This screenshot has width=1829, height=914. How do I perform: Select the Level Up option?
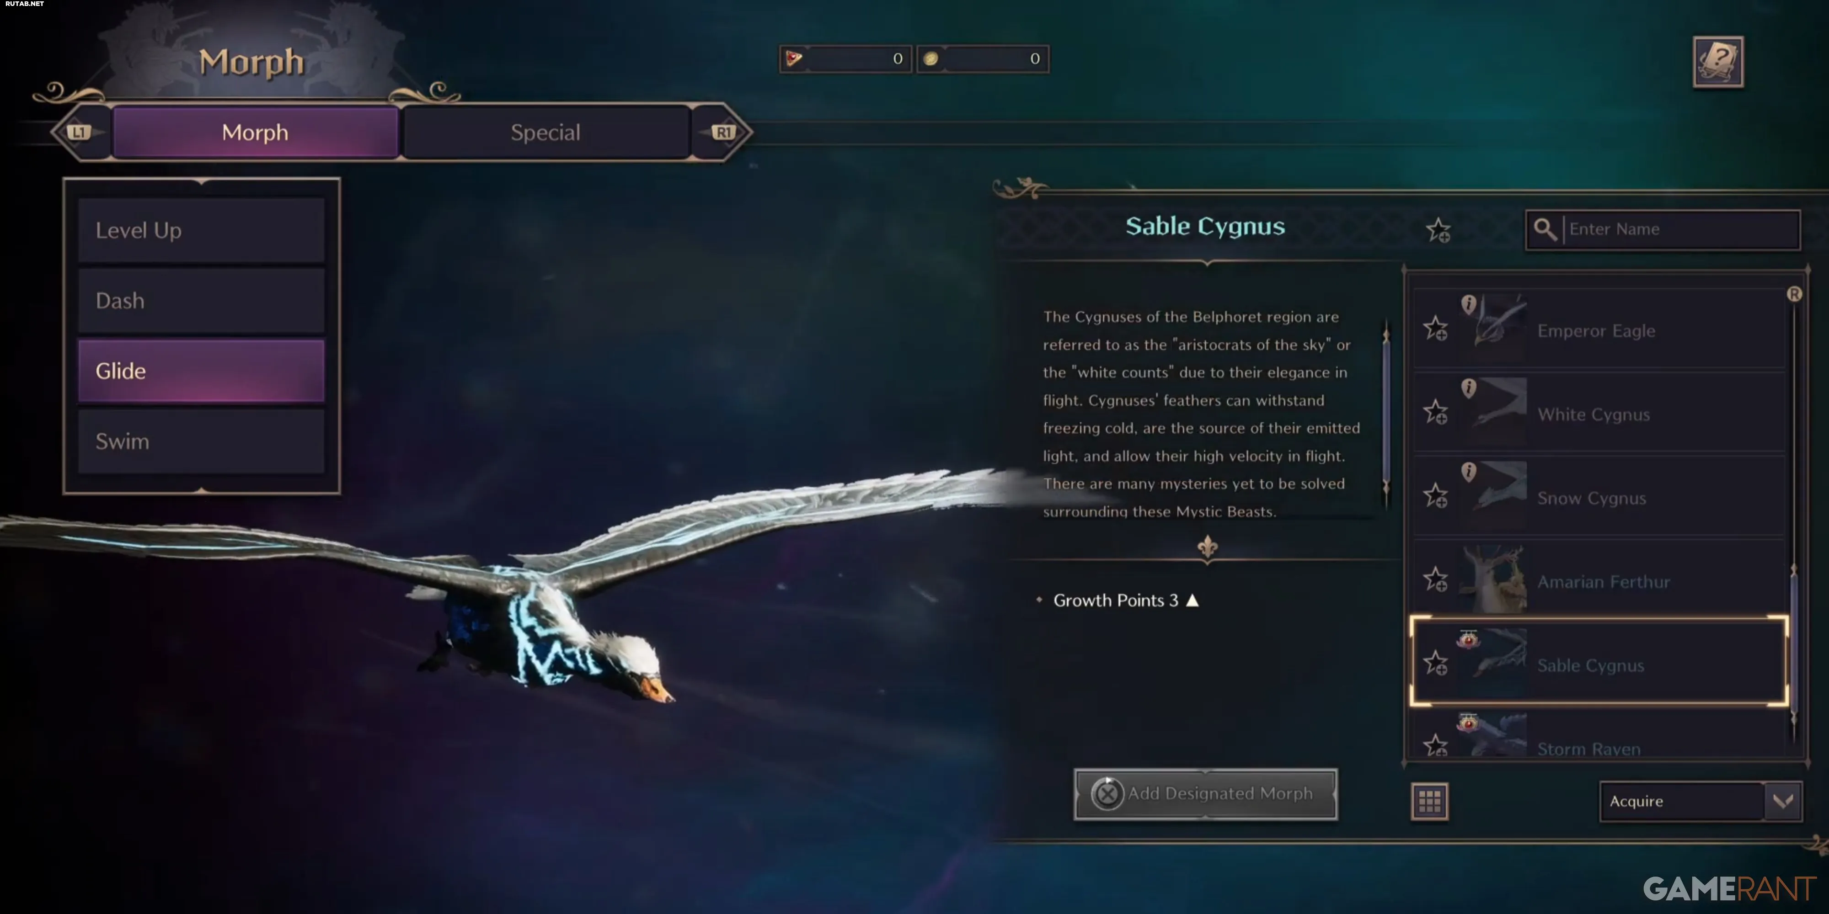202,231
